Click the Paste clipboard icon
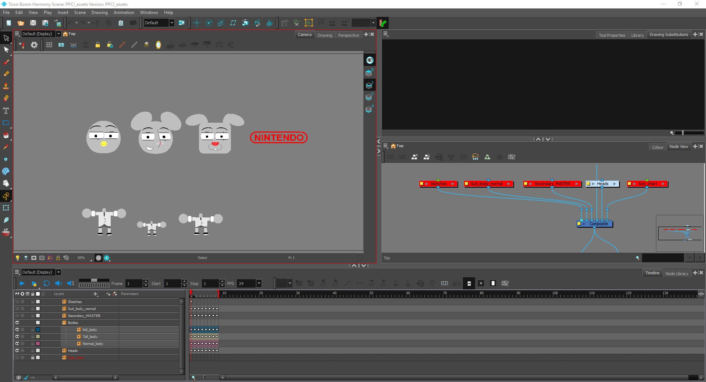This screenshot has height=382, width=706. (121, 23)
